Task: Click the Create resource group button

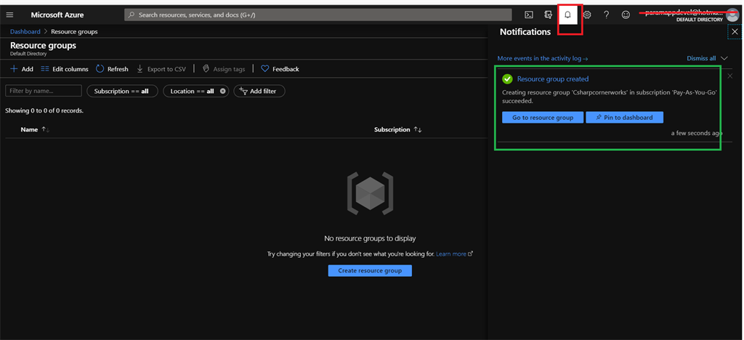Action: (x=370, y=270)
